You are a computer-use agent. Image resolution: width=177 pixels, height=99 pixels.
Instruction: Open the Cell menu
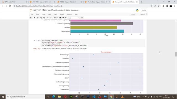coord(55,14)
